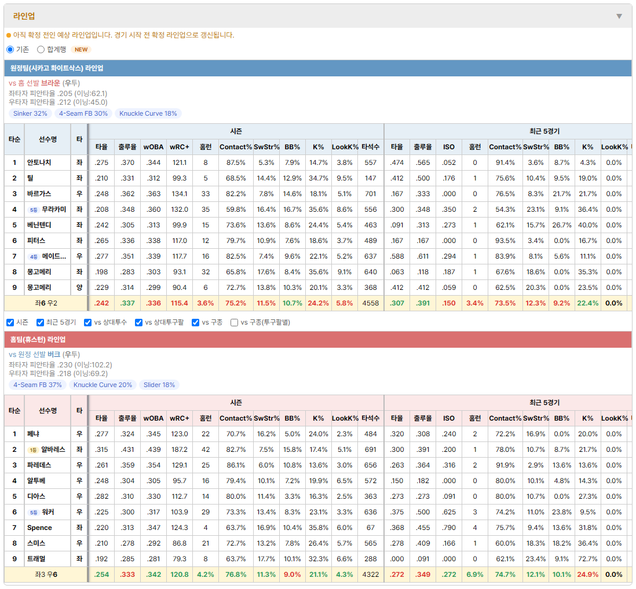This screenshot has width=636, height=589.
Task: Click the White Sox summary row 좌6 우2
Action: 318,303
